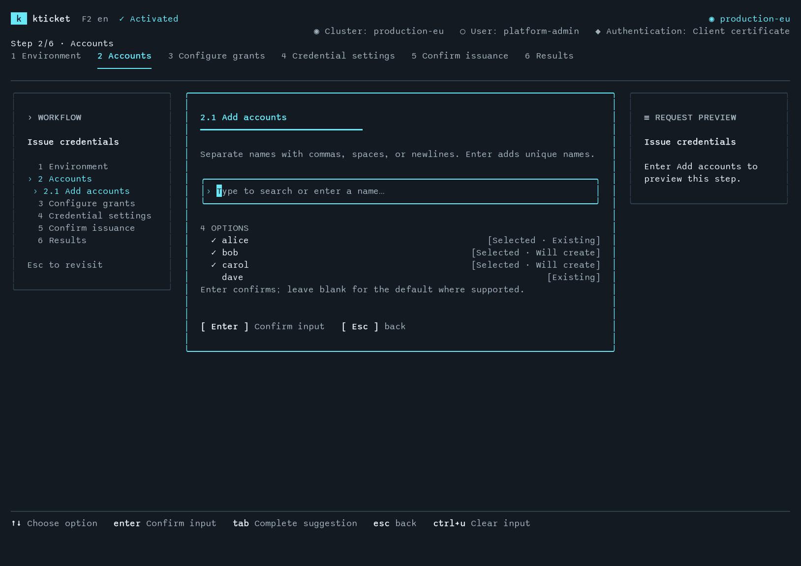Open the 5 Confirm issuance step tab

tap(460, 56)
